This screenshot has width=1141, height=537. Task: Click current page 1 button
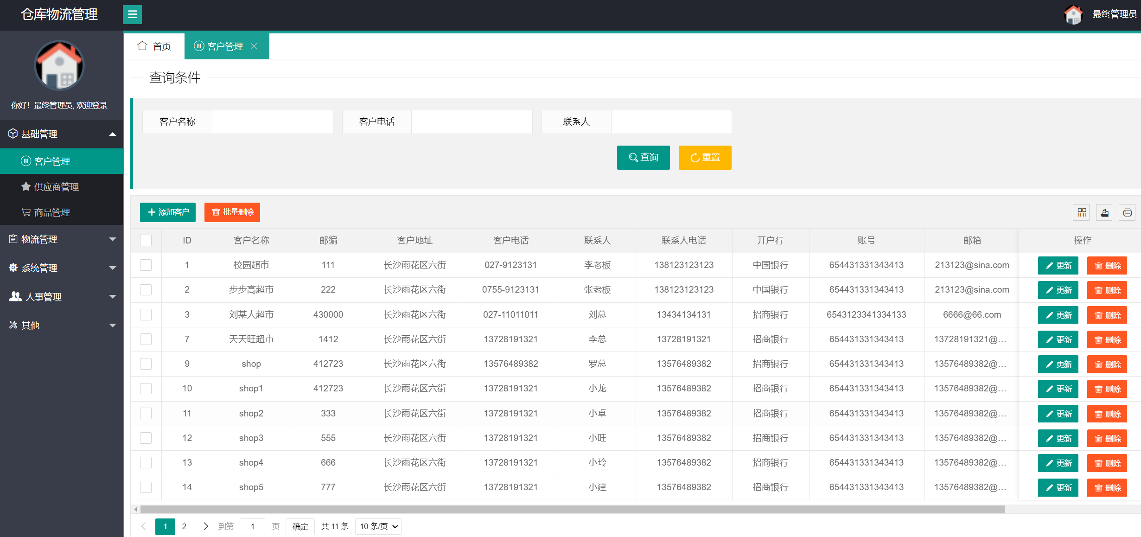(165, 526)
